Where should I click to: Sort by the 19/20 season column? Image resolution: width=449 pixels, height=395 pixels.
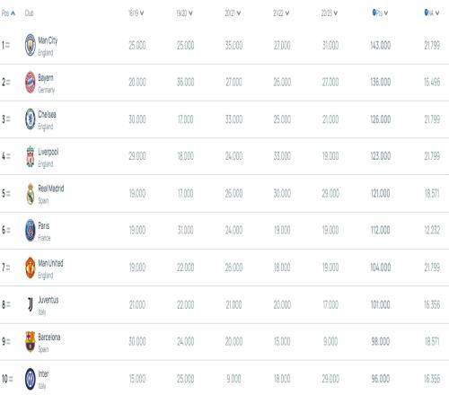pyautogui.click(x=184, y=13)
